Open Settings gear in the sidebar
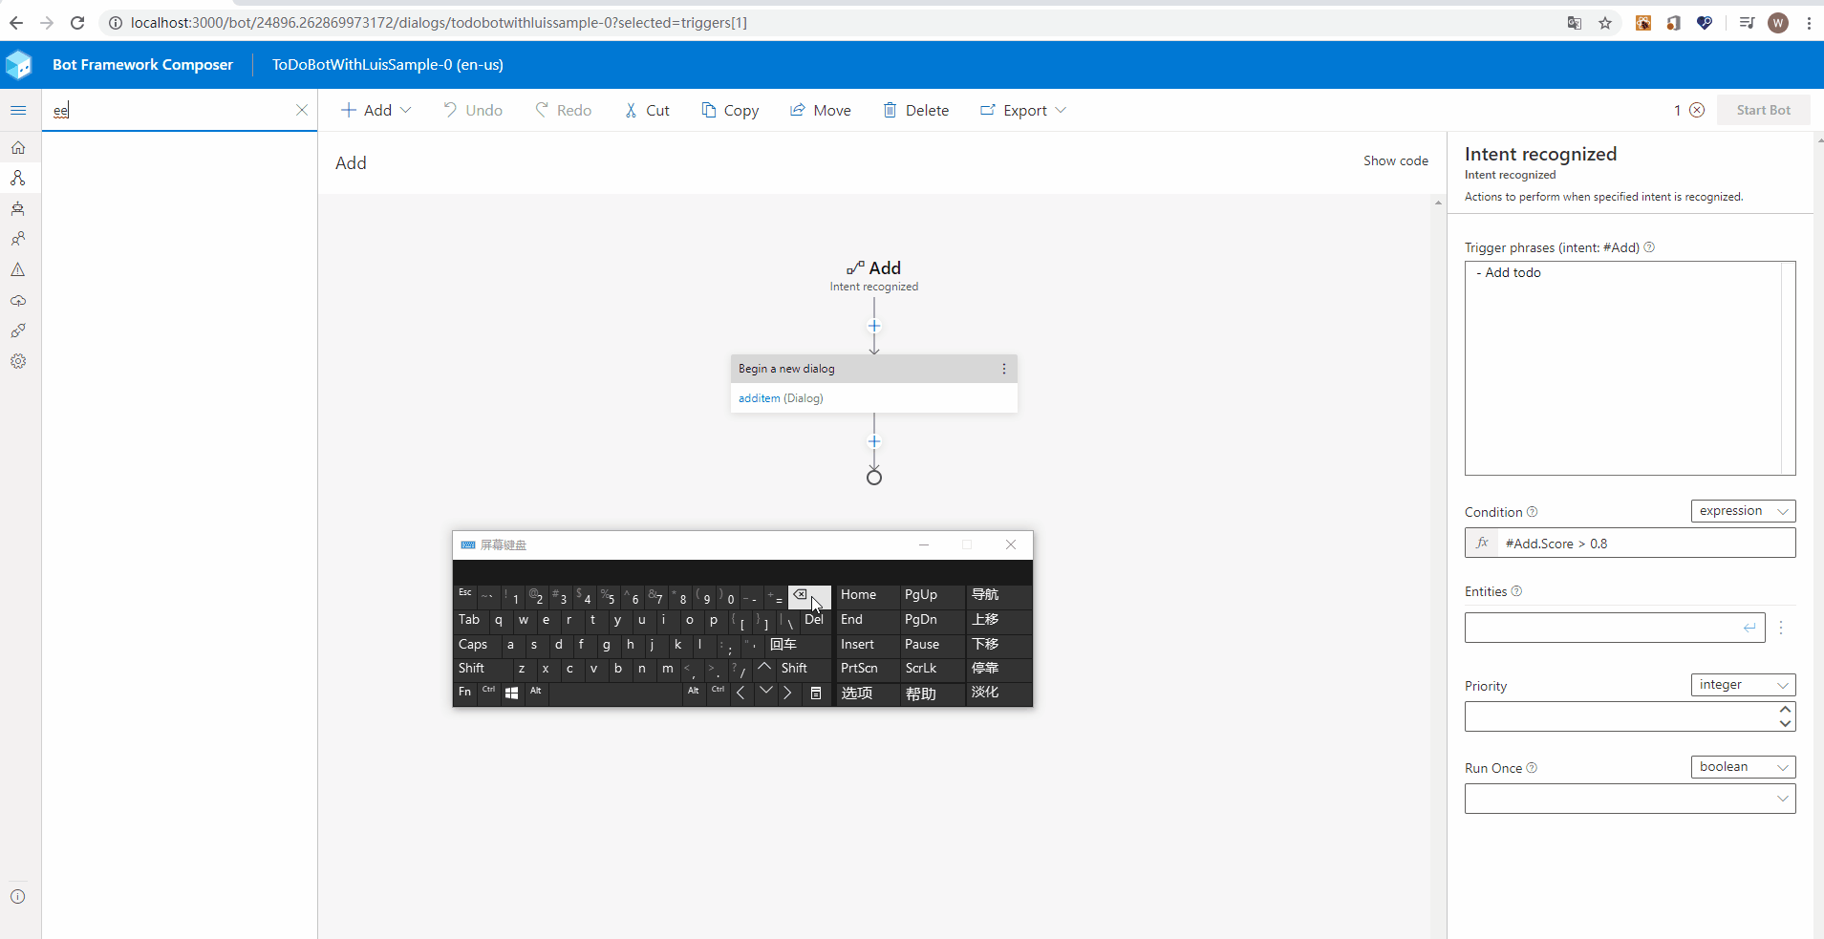The width and height of the screenshot is (1824, 939). tap(18, 361)
